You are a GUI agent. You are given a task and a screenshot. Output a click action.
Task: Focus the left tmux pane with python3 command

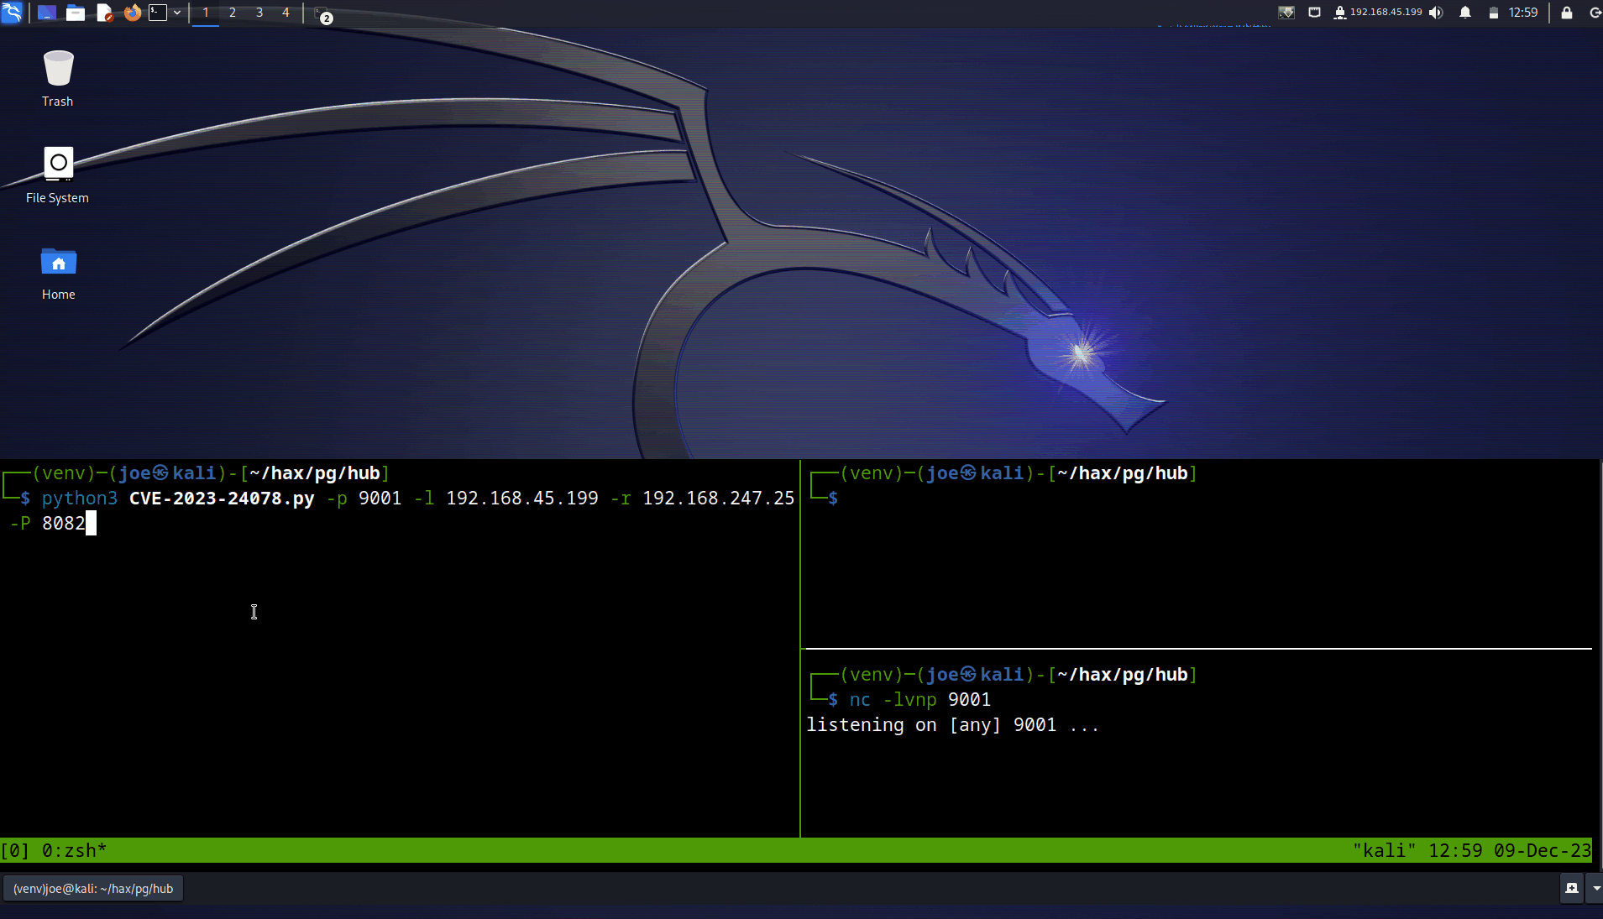point(399,648)
